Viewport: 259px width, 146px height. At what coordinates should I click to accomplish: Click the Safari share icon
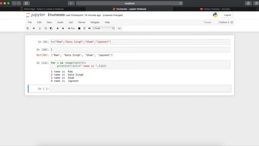[x=248, y=3]
